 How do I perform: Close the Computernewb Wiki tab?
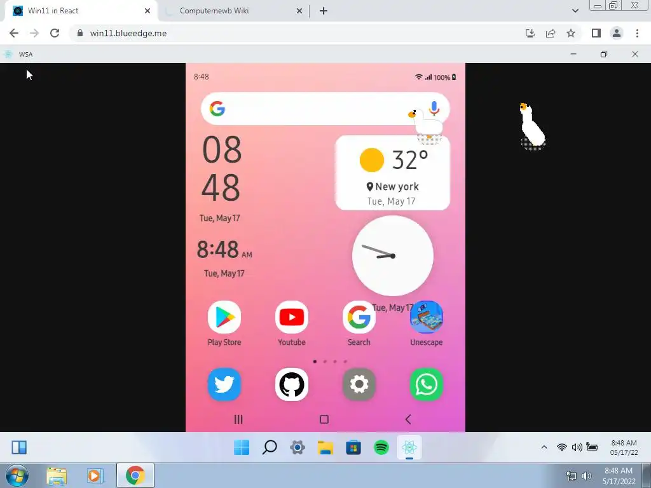pos(299,11)
